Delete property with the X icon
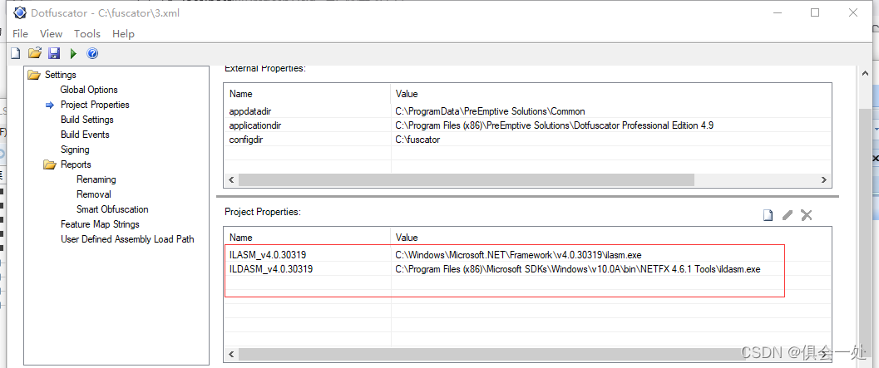The image size is (879, 368). [806, 214]
